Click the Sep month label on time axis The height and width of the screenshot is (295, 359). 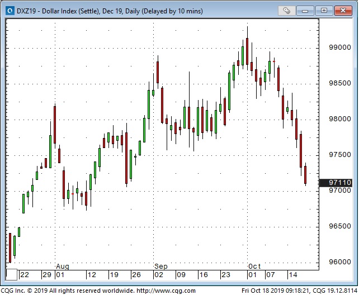coord(160,267)
